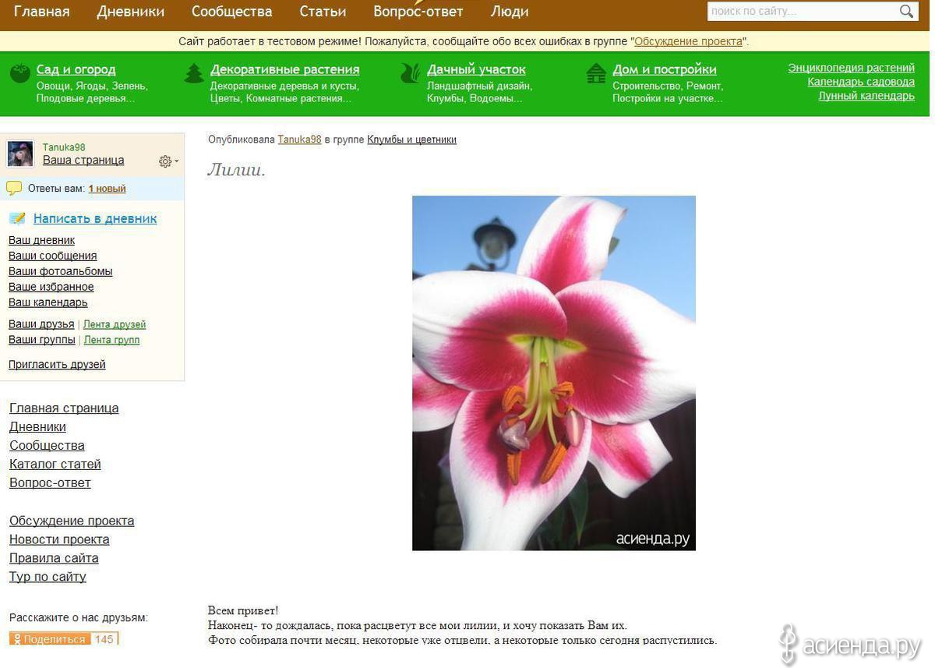Open Дневники in top menu
Viewport: 935px width, 668px height.
pos(130,12)
